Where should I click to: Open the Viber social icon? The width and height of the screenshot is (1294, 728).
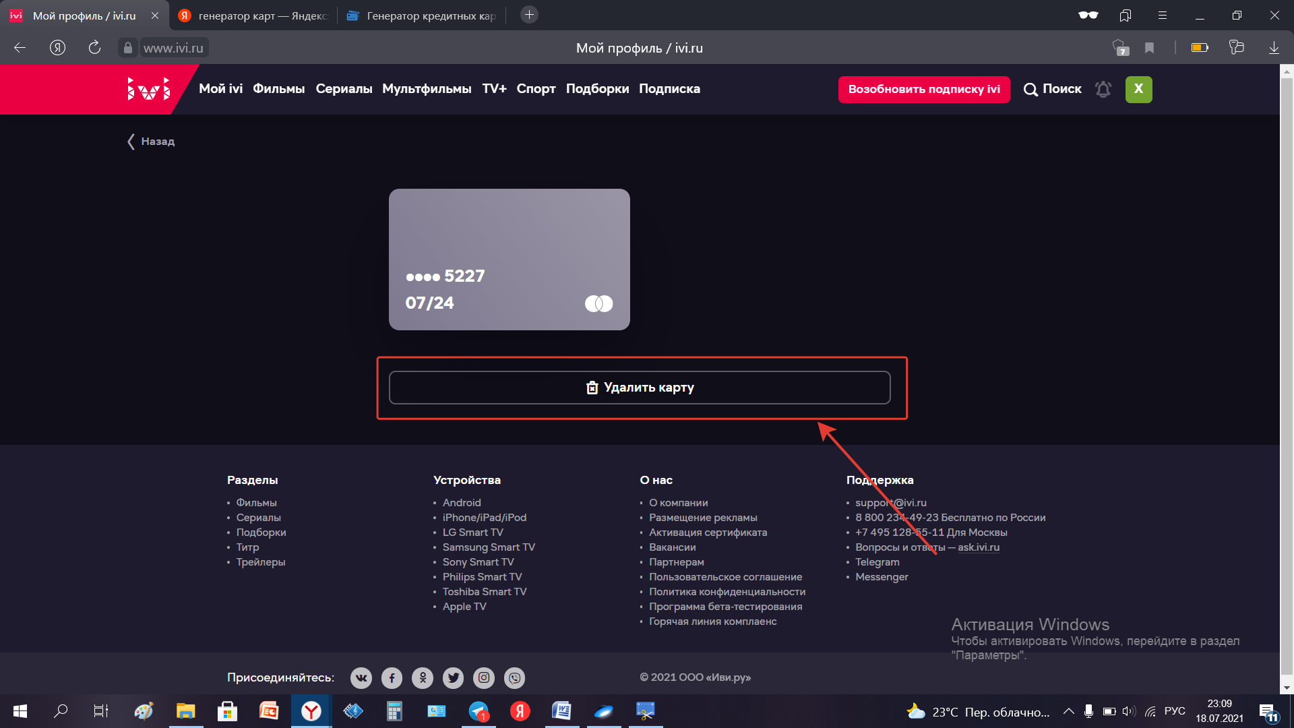coord(515,677)
